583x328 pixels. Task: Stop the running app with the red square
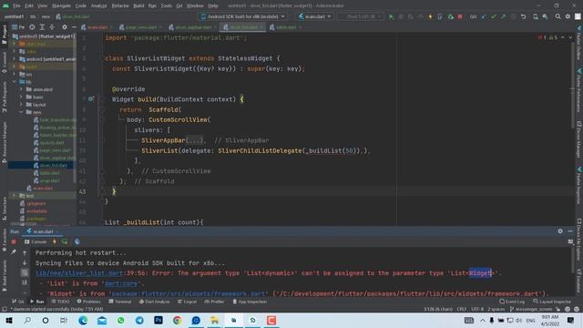click(460, 16)
